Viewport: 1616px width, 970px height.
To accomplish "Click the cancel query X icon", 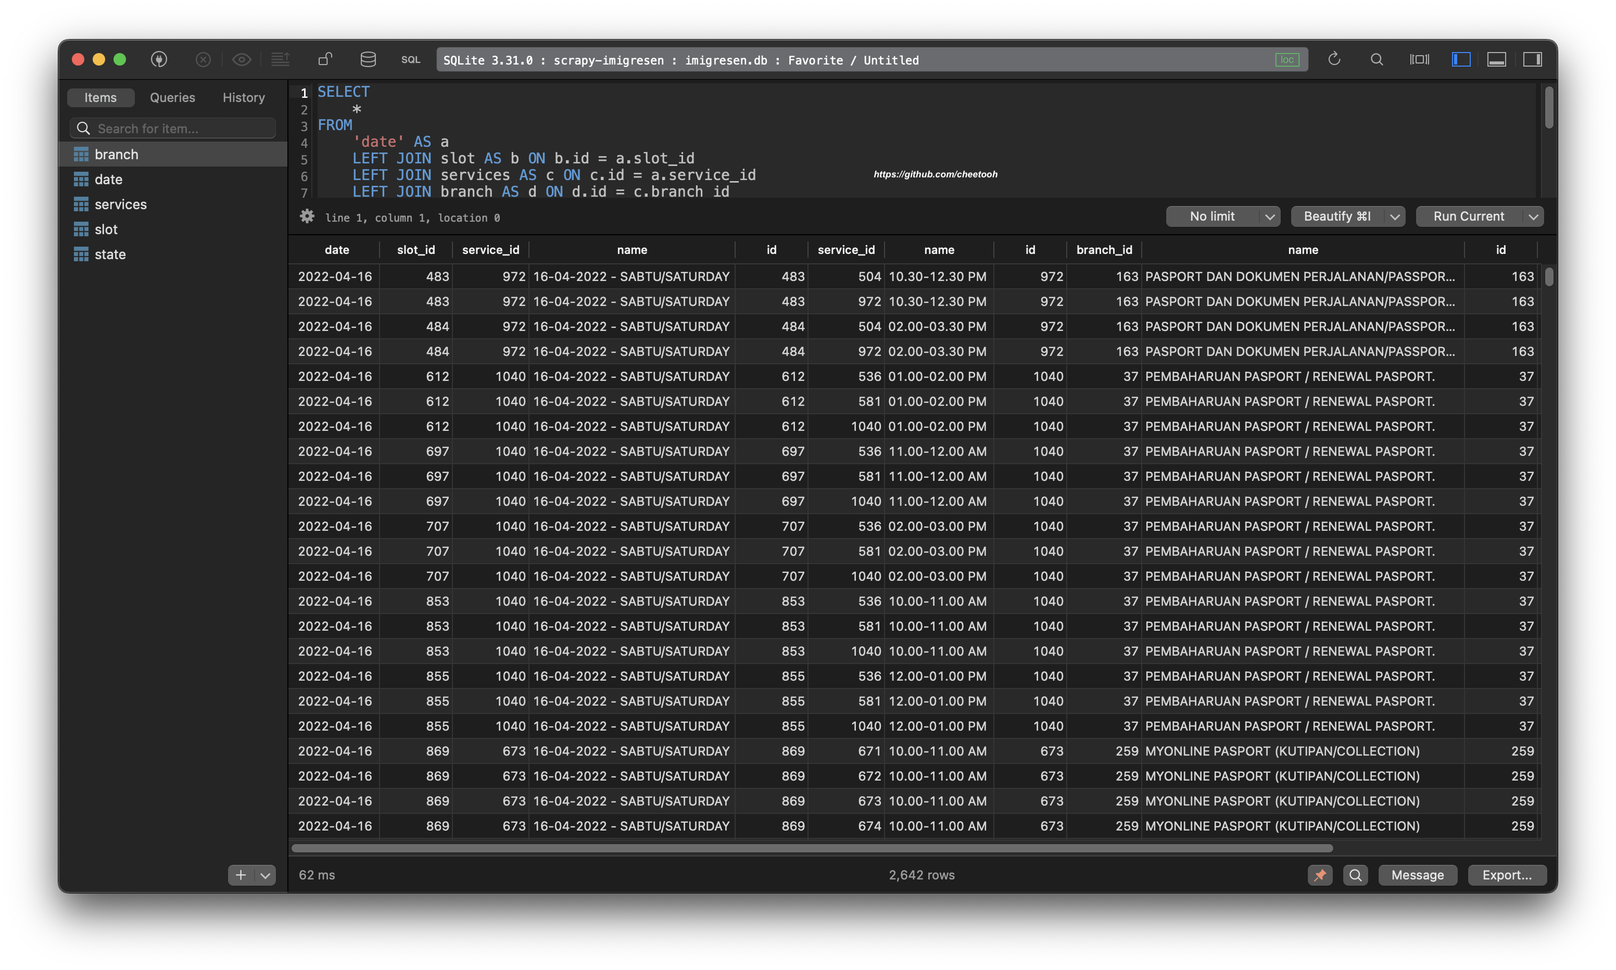I will coord(204,59).
